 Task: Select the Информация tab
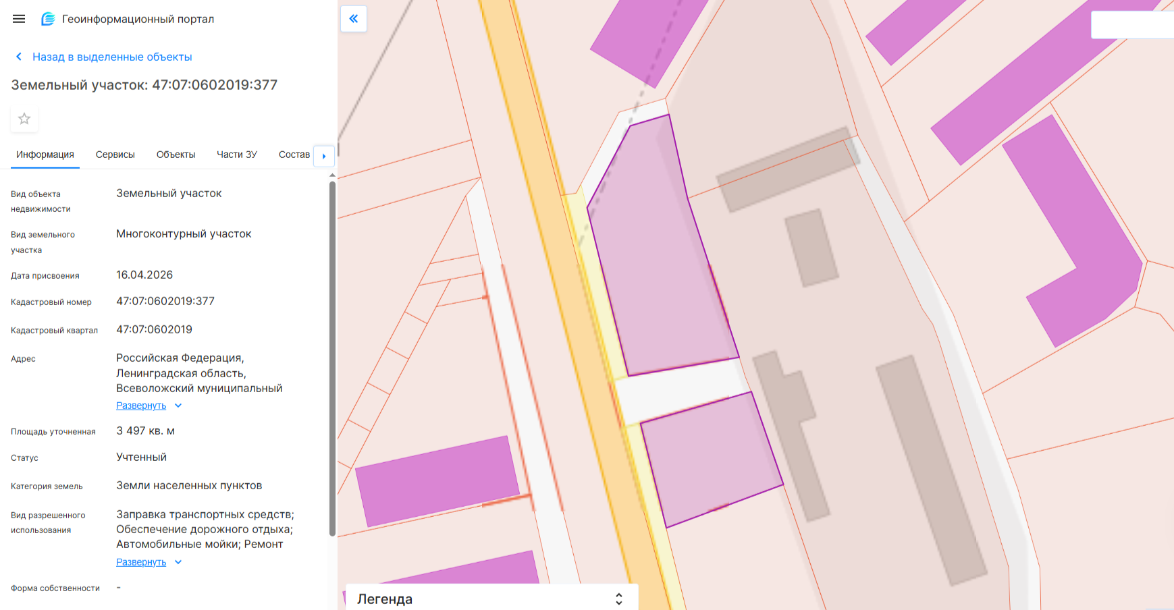pyautogui.click(x=45, y=155)
